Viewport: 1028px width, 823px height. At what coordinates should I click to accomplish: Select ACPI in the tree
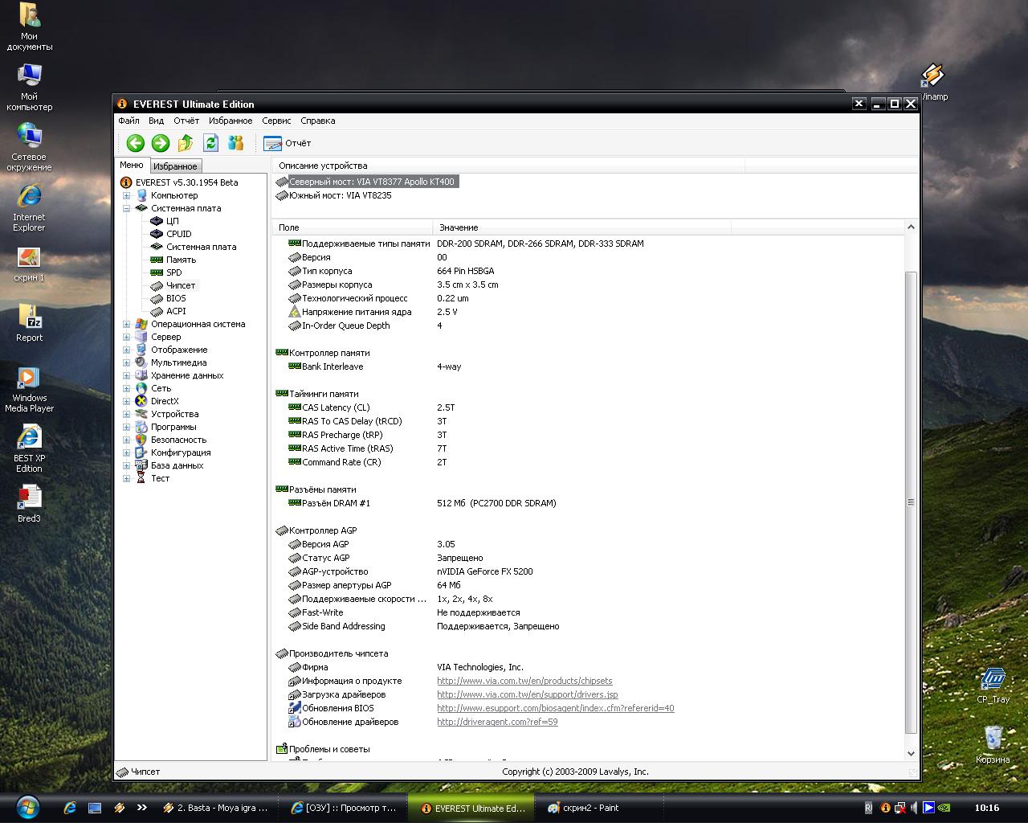(176, 311)
